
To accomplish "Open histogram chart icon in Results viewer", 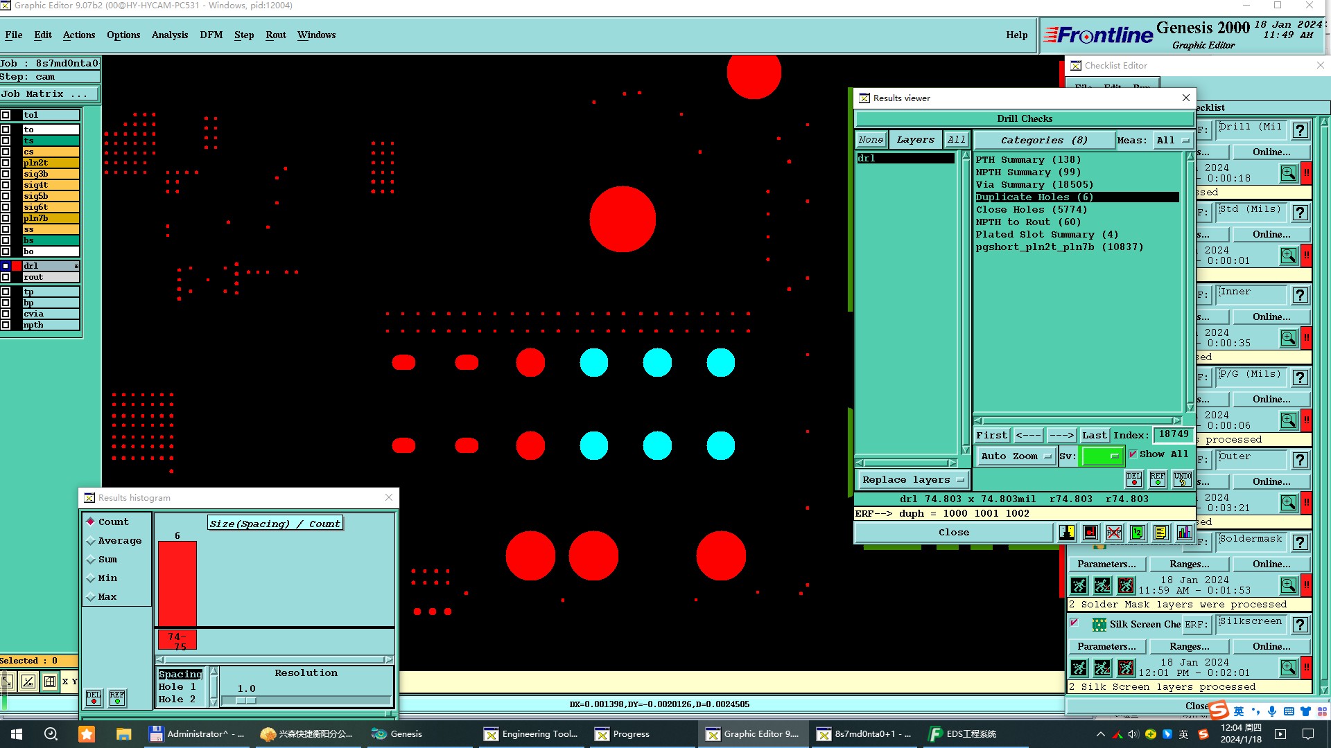I will (1185, 533).
